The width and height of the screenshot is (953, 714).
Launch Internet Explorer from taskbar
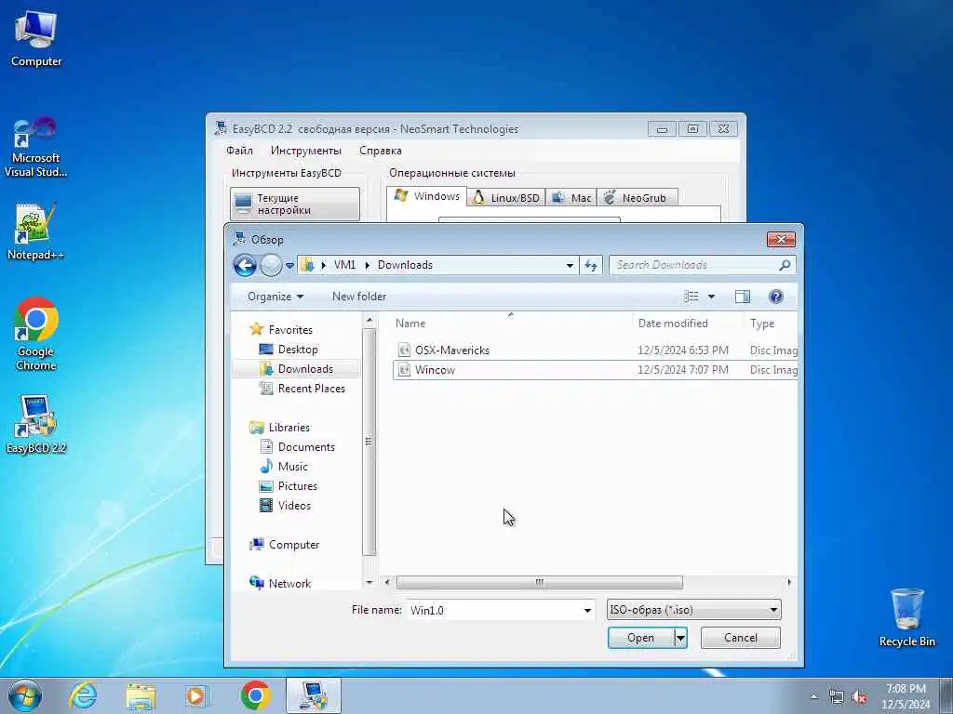click(x=83, y=695)
